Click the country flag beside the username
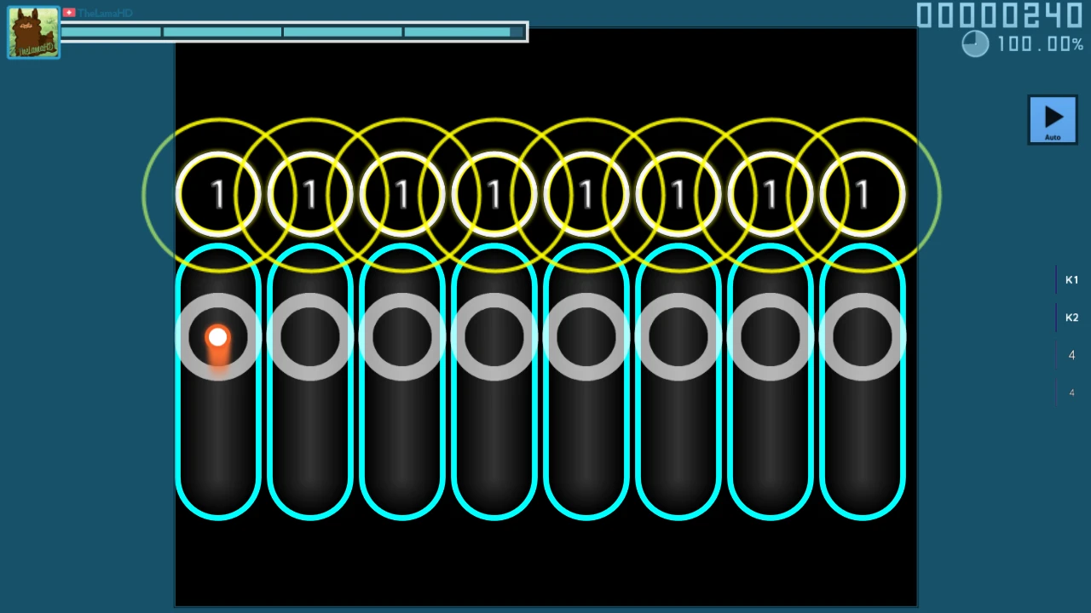This screenshot has width=1091, height=613. (69, 13)
